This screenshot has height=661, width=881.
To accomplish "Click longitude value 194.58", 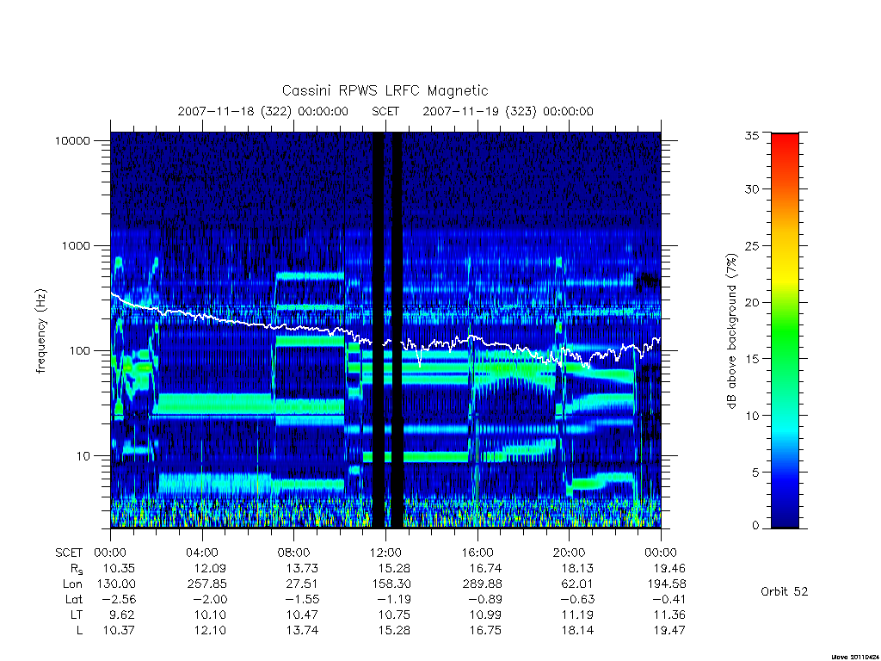I will coord(667,584).
